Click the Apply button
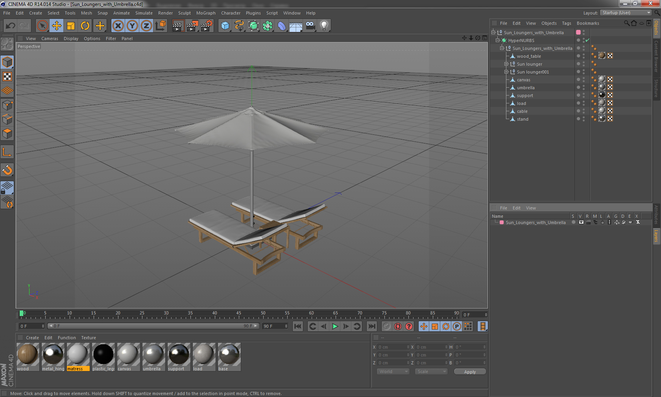This screenshot has width=661, height=397. coord(470,372)
